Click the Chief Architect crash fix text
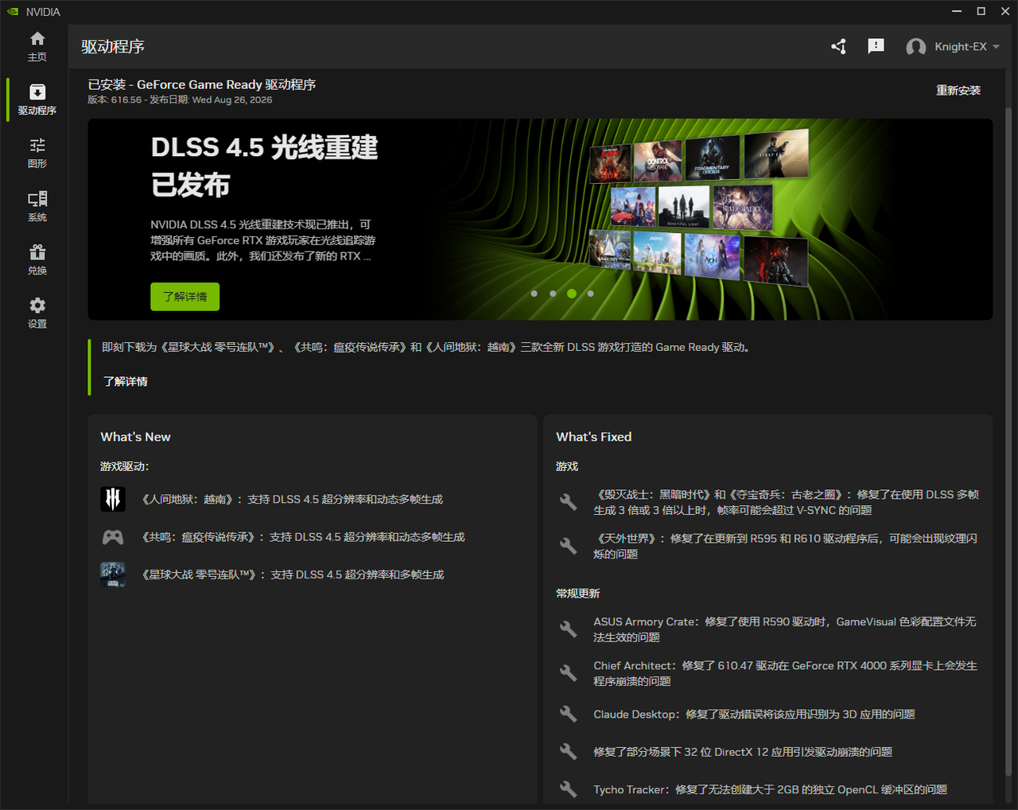Viewport: 1018px width, 810px height. [x=785, y=673]
